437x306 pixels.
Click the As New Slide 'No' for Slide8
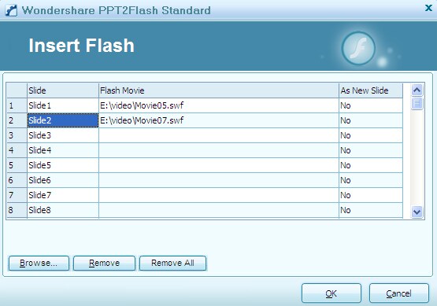(371, 210)
